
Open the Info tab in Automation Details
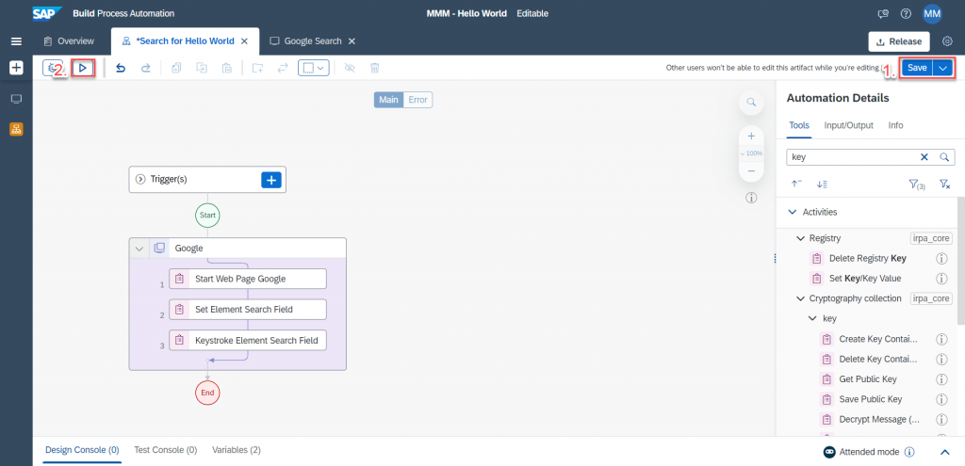pos(895,125)
